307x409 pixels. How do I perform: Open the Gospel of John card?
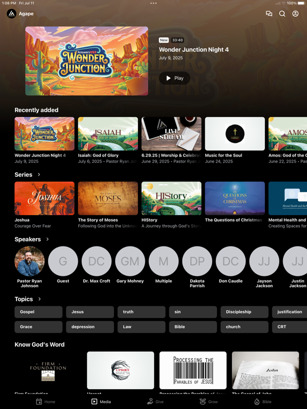click(x=265, y=371)
